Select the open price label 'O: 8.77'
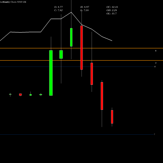Viewport: 163px width, 163px height. point(58,7)
